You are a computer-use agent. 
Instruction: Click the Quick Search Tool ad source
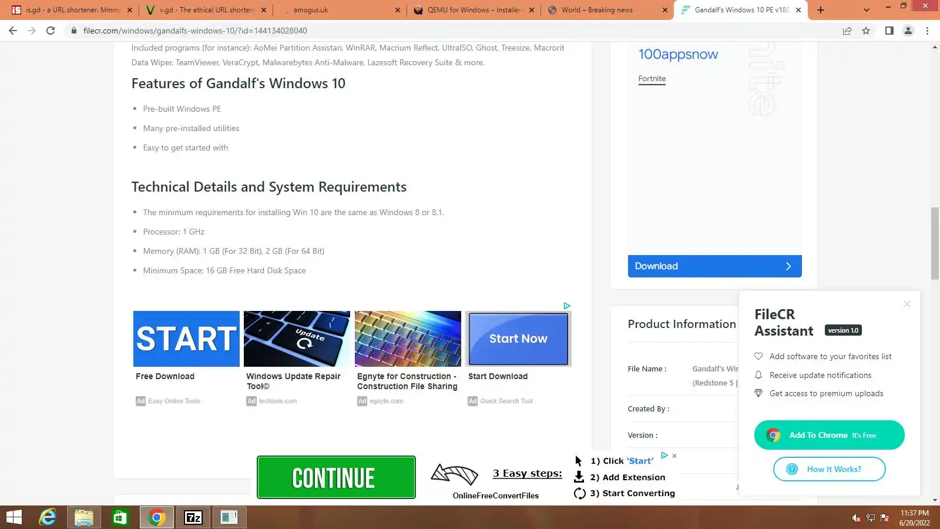[506, 401]
